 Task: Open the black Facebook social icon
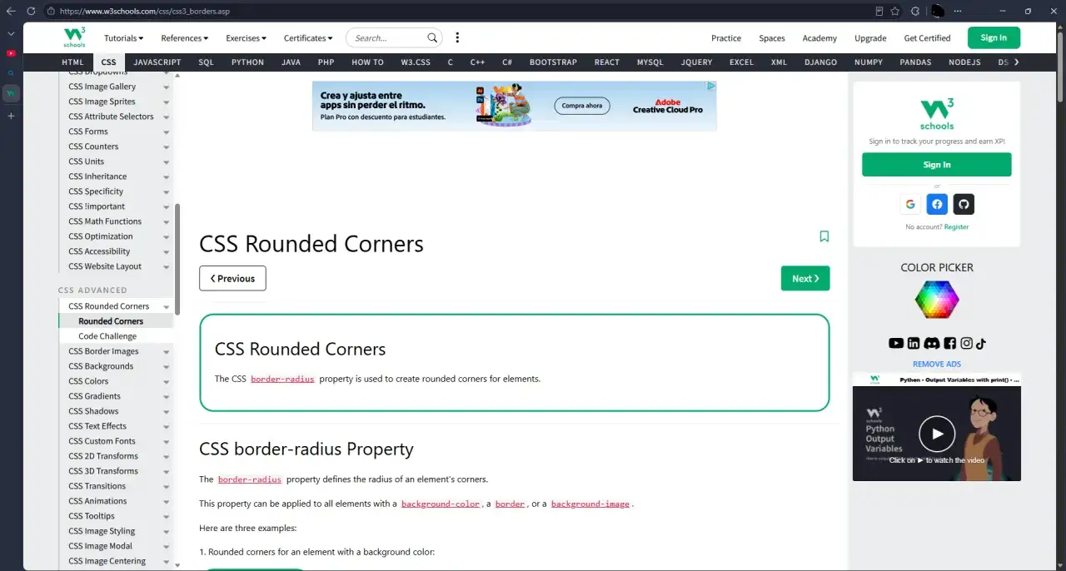[949, 343]
